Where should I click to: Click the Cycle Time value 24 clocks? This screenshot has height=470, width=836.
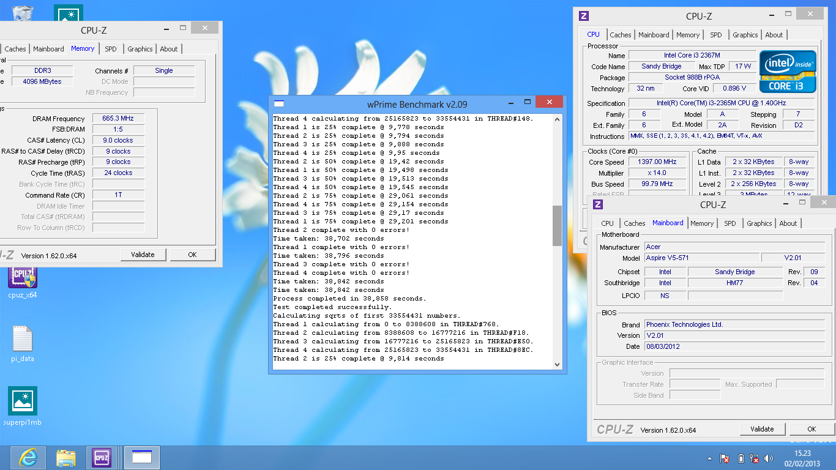coord(118,173)
